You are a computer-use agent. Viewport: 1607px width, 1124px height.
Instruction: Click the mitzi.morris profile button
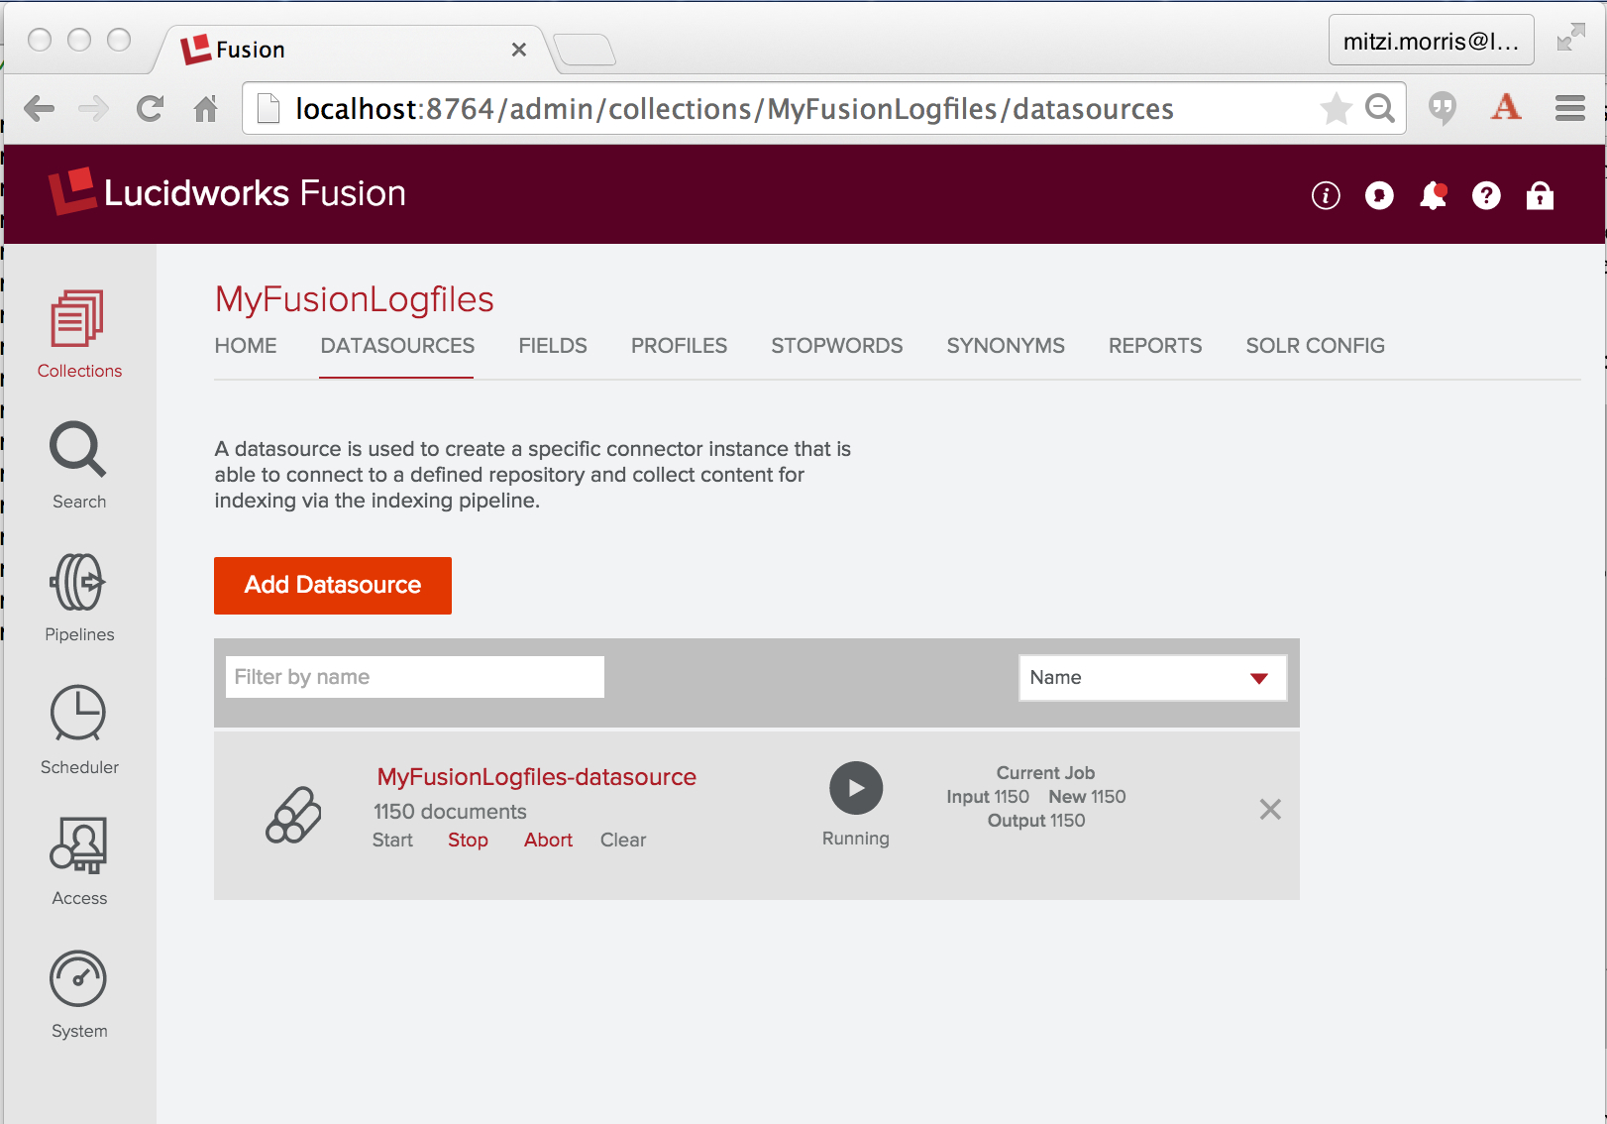click(1431, 41)
